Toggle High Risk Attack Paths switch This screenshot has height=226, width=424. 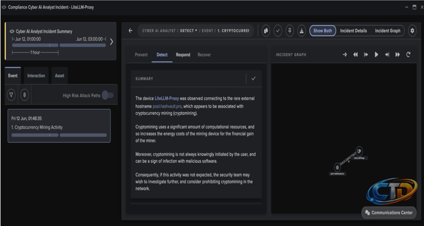tap(107, 95)
